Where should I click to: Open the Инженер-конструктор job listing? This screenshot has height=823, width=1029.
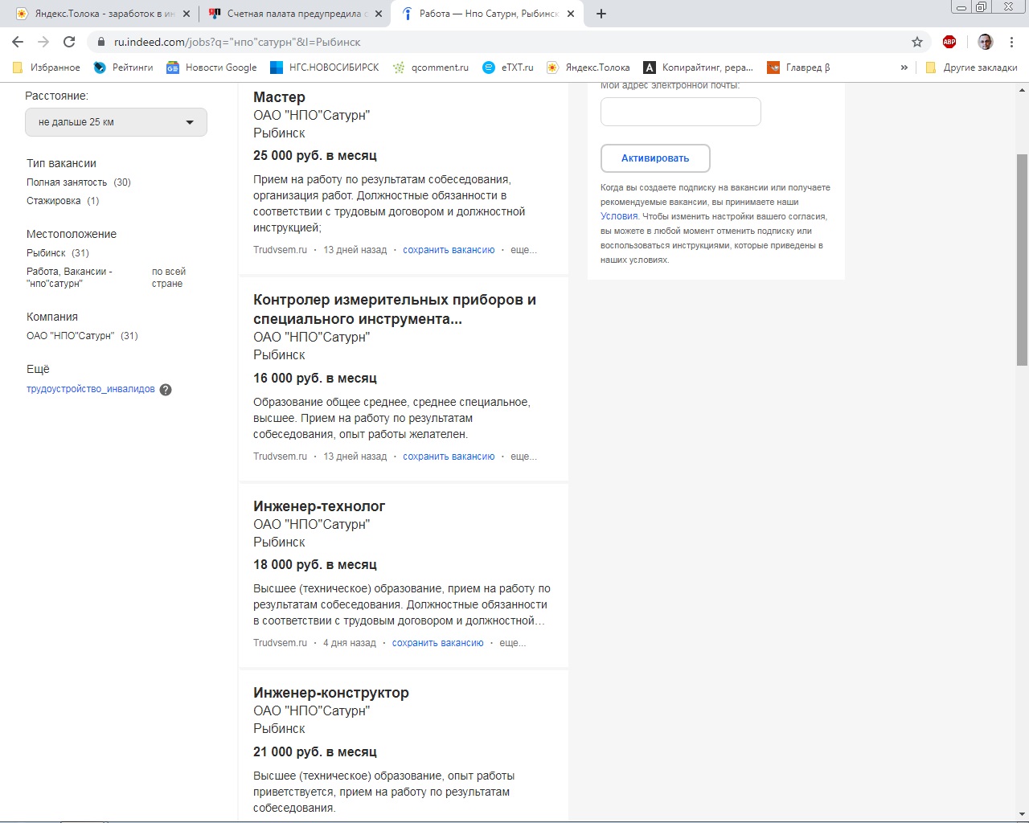pos(331,693)
